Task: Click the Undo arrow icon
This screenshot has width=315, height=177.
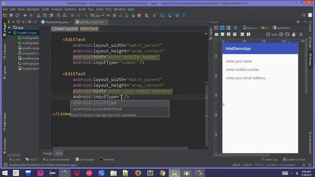Action: [x=25, y=15]
